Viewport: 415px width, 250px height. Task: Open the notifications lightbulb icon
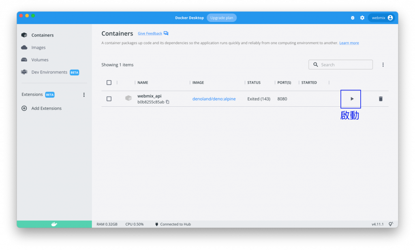[391, 224]
